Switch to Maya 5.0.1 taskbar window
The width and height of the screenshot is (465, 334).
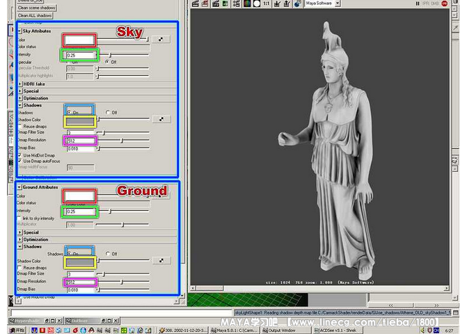[x=235, y=330]
